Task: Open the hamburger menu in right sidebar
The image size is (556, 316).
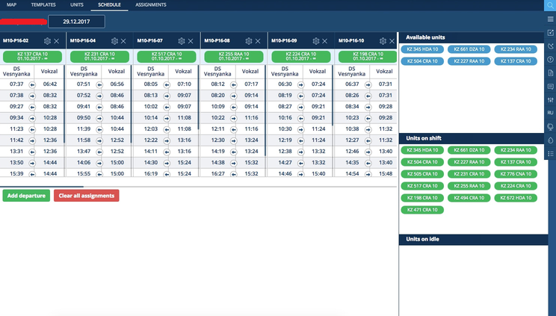Action: (x=550, y=18)
